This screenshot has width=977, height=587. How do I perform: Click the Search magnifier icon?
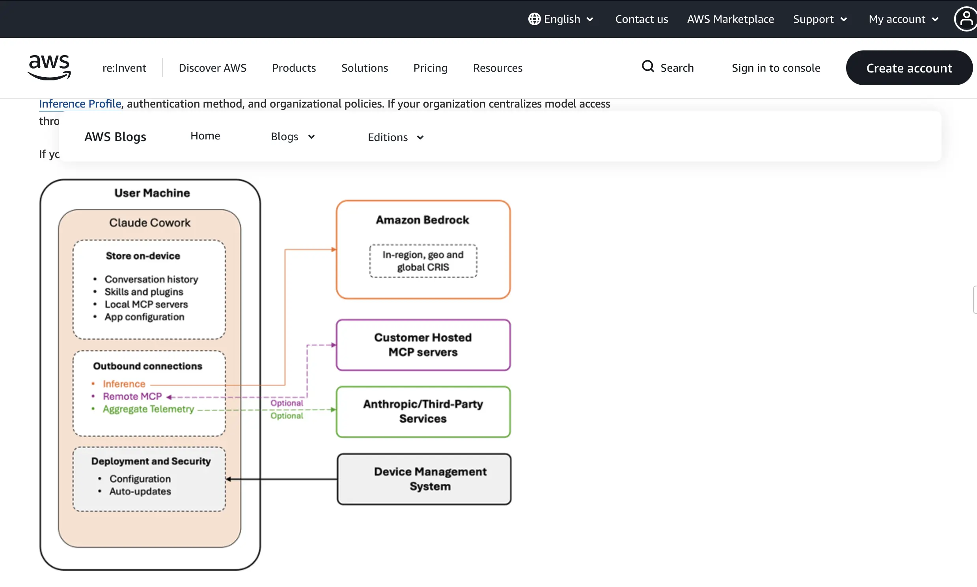point(648,67)
